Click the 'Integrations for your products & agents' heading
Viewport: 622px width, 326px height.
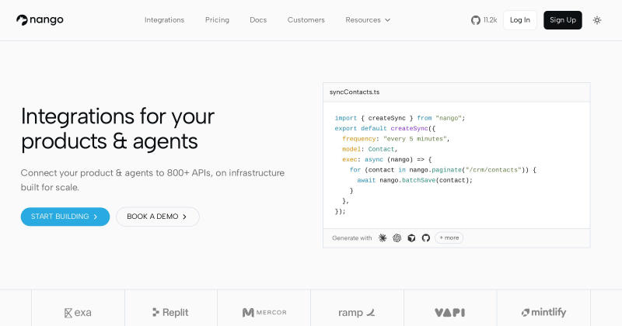click(x=117, y=129)
